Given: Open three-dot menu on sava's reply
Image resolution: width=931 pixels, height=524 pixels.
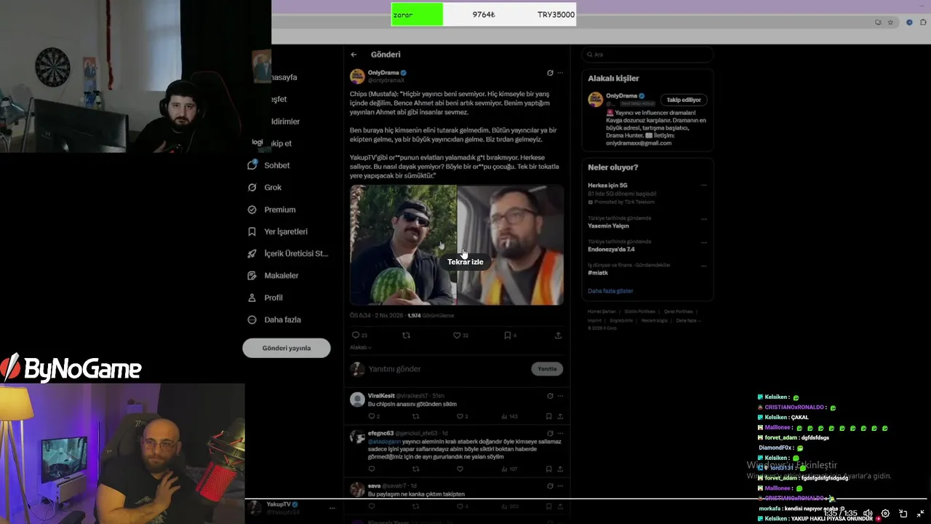Looking at the screenshot, I should pos(560,486).
